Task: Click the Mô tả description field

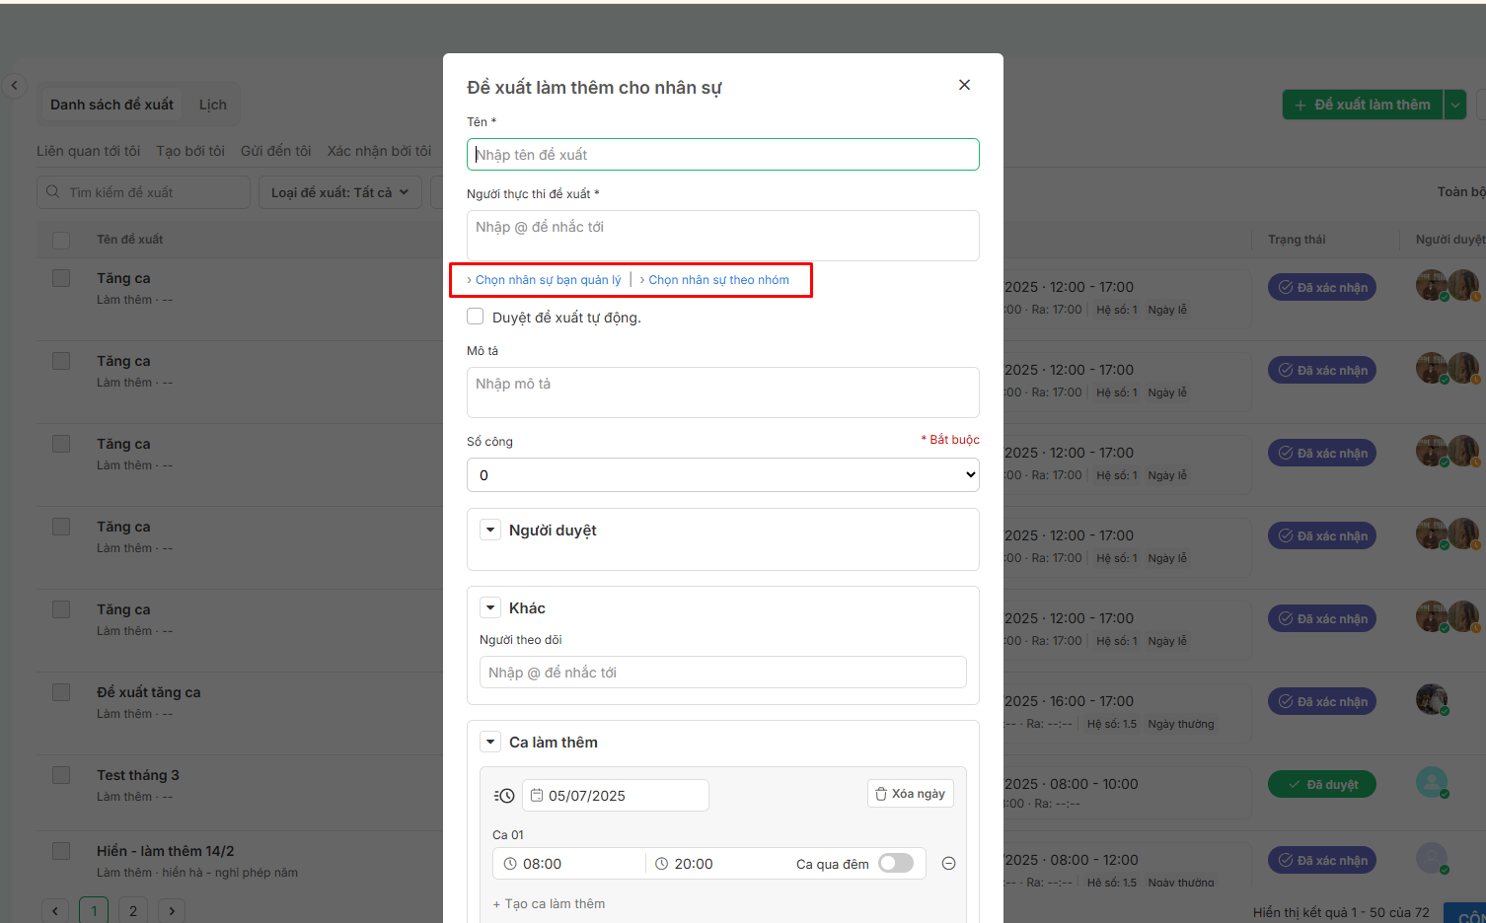Action: 723,392
